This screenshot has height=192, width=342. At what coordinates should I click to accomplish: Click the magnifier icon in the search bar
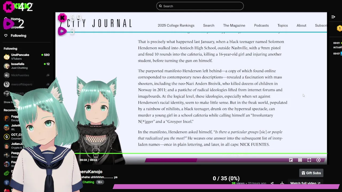click(160, 6)
